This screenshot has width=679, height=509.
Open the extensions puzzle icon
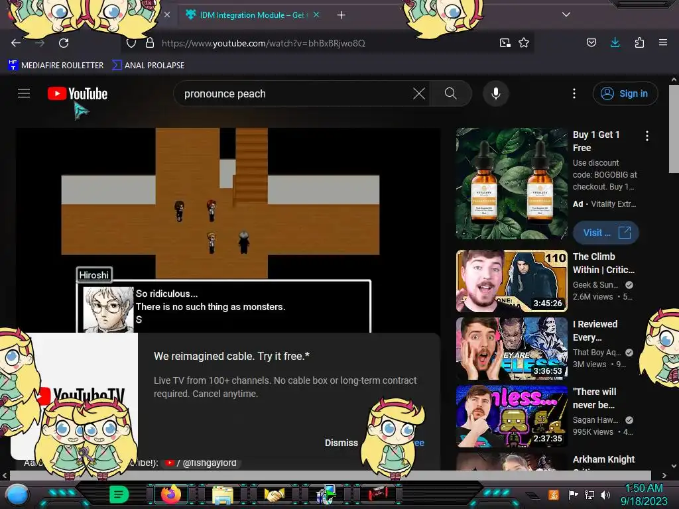pyautogui.click(x=639, y=42)
